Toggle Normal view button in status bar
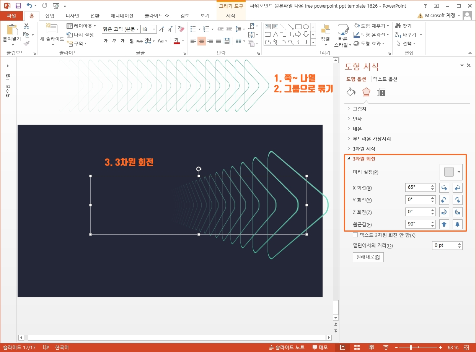476x352 pixels. click(343, 347)
